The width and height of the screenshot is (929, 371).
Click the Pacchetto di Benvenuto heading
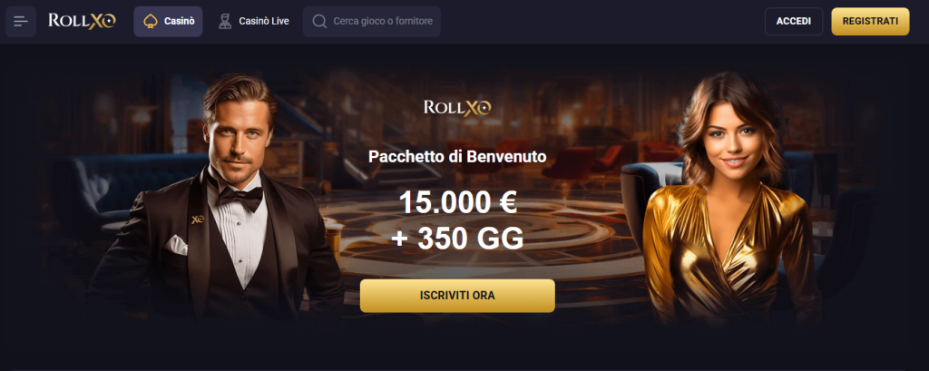[457, 156]
